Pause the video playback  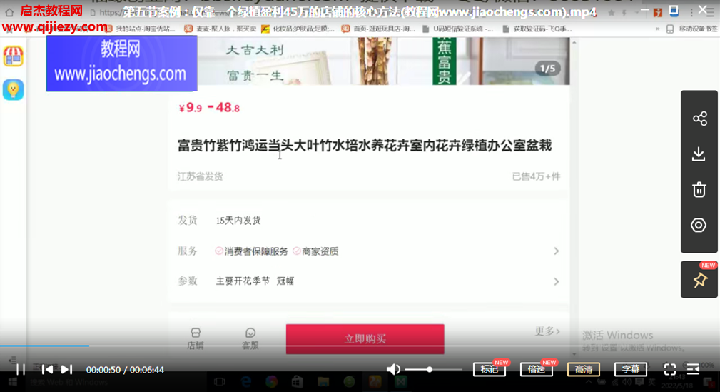21,369
